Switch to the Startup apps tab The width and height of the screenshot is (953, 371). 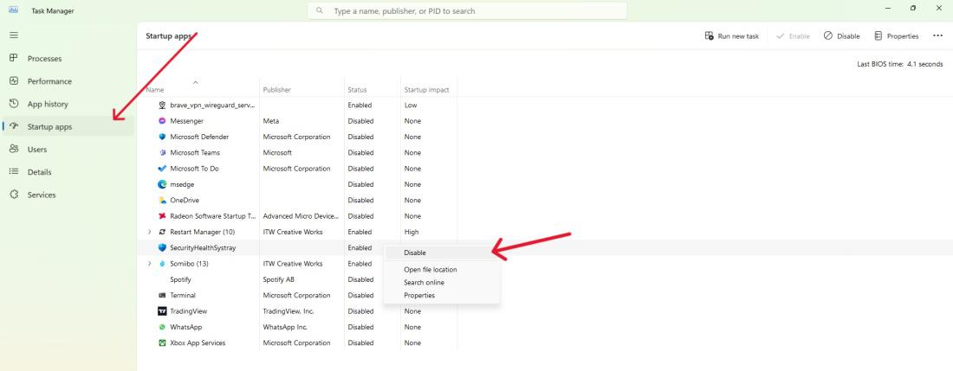coord(68,127)
